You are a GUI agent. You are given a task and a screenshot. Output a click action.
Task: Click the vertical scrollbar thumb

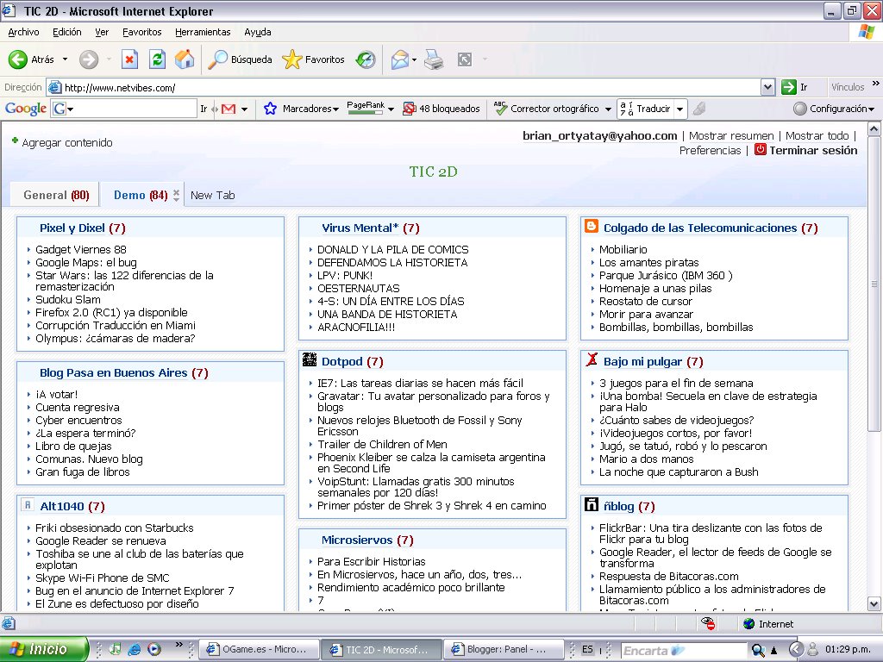(x=874, y=283)
